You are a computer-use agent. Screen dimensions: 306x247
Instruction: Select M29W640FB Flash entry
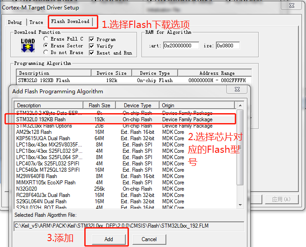click(x=125, y=176)
